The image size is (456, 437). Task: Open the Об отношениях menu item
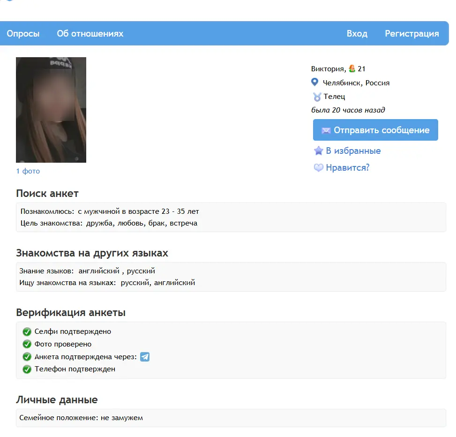[90, 34]
